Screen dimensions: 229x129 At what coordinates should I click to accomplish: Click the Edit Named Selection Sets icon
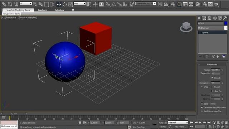coord(132,4)
